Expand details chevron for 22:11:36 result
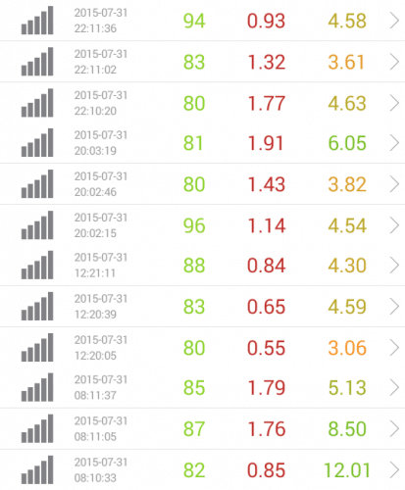The width and height of the screenshot is (405, 490). click(x=394, y=21)
